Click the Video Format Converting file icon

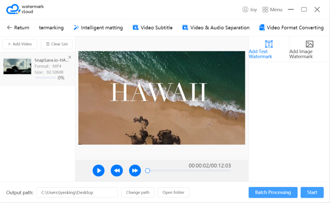click(262, 27)
